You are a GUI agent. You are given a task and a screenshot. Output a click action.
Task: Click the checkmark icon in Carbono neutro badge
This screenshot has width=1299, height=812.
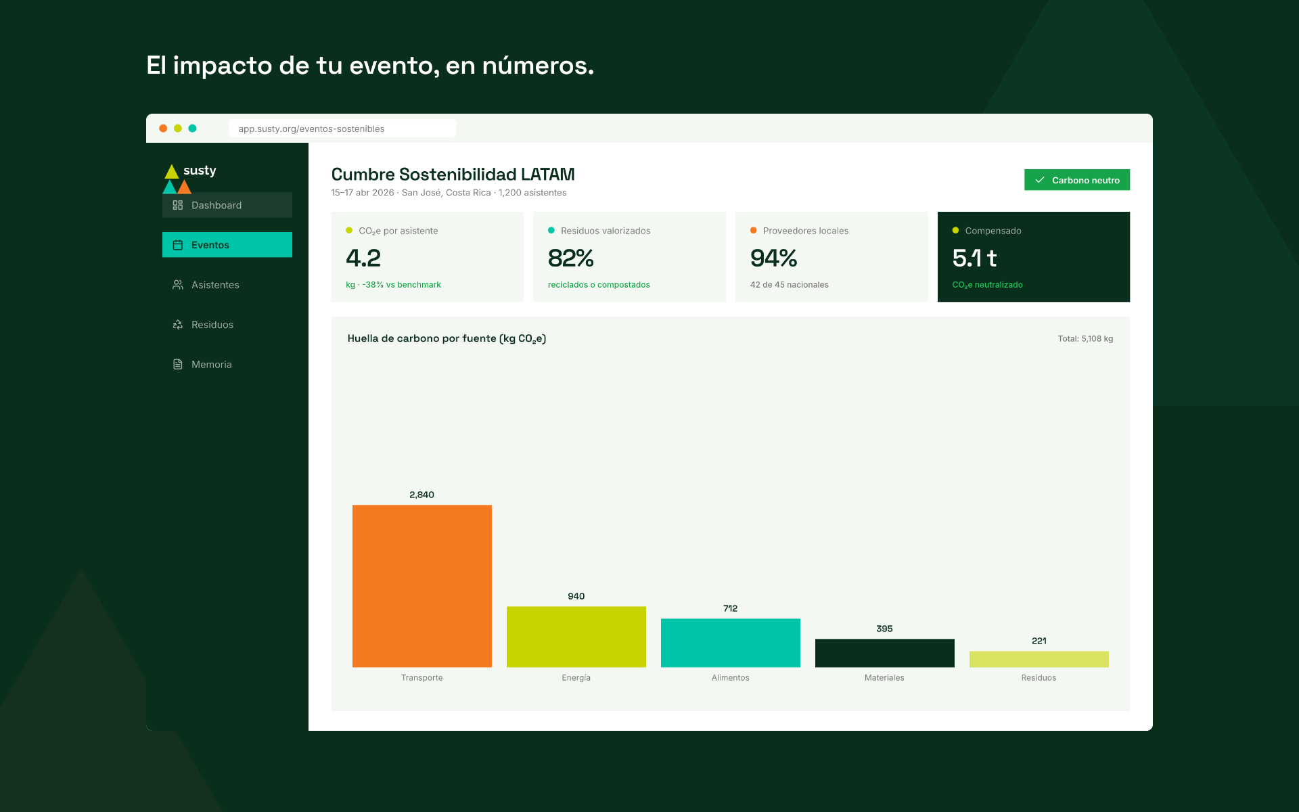pyautogui.click(x=1040, y=180)
